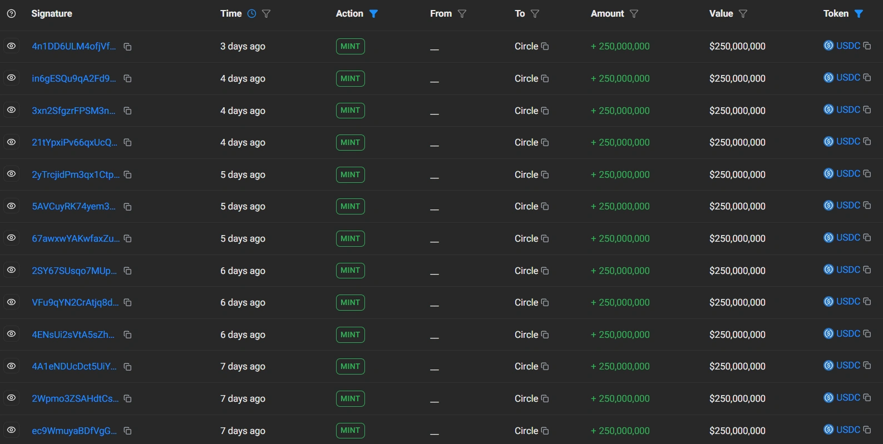Image resolution: width=883 pixels, height=444 pixels.
Task: Open the Value column filter
Action: tap(743, 14)
